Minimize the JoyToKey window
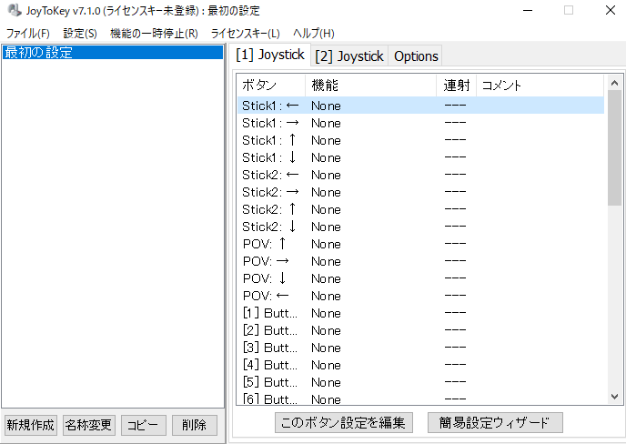This screenshot has height=444, width=626. [528, 10]
